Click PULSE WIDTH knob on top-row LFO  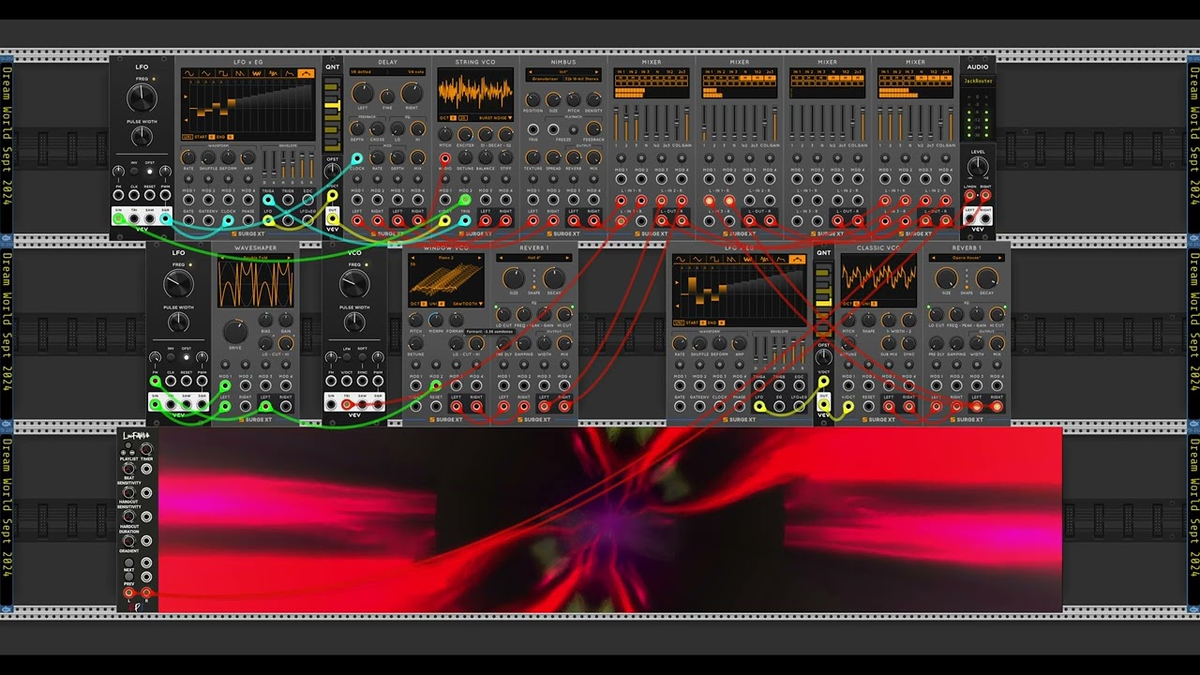(x=142, y=137)
